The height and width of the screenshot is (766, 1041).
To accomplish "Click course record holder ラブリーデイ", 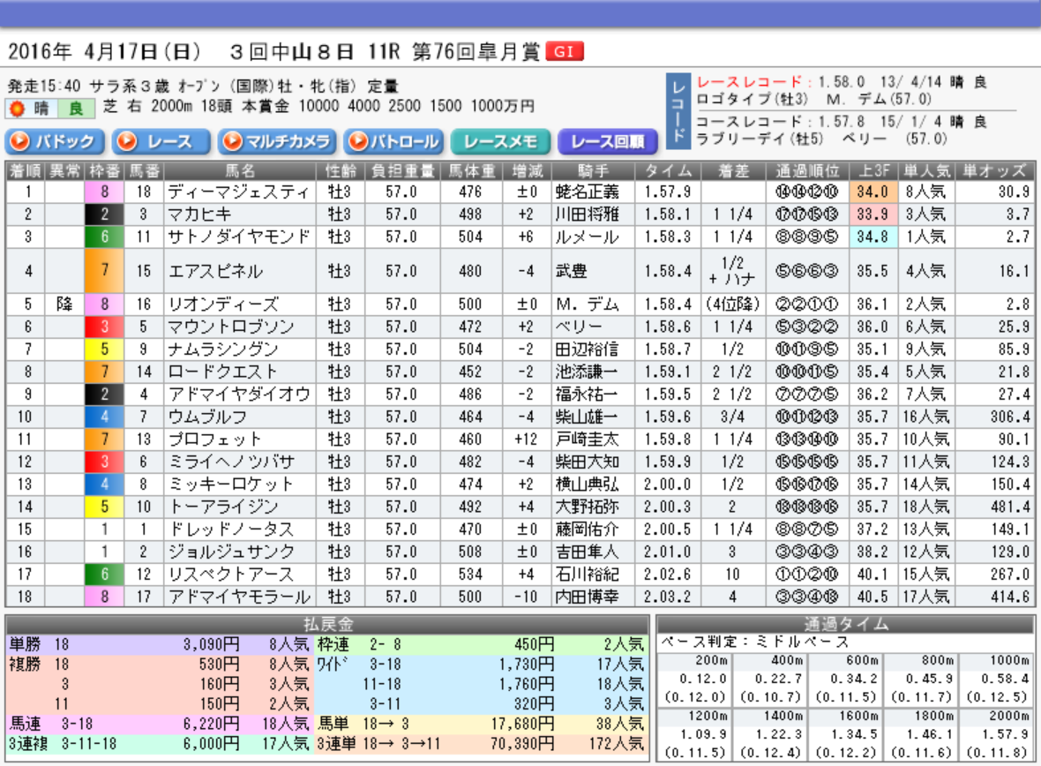I will 744,139.
